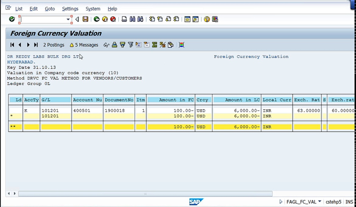This screenshot has height=207, width=356.
Task: Click the Subtotals icon
Action: coord(163,45)
